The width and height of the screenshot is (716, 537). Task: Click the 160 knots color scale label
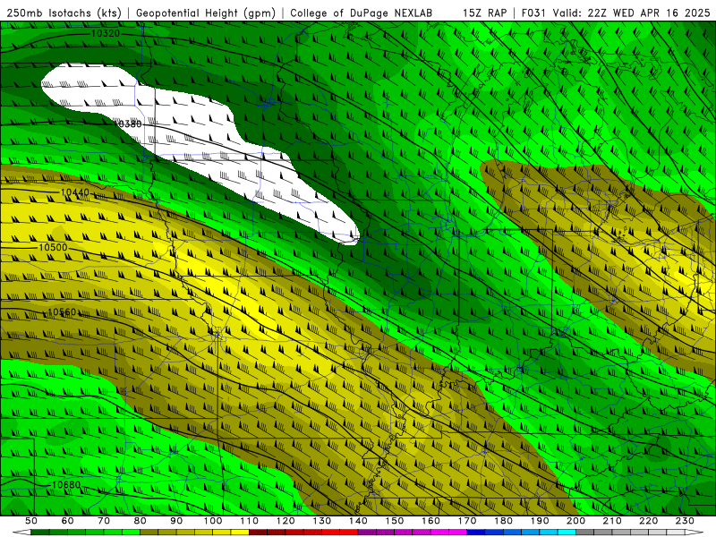coord(430,521)
